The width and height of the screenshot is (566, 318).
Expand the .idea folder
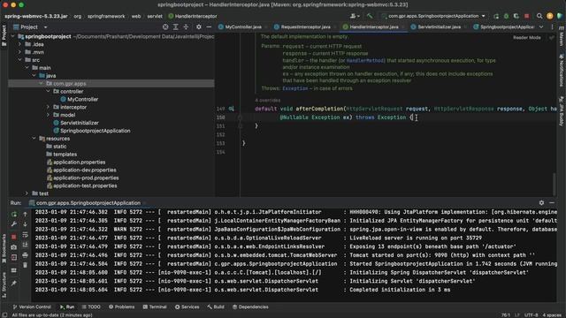click(x=19, y=44)
